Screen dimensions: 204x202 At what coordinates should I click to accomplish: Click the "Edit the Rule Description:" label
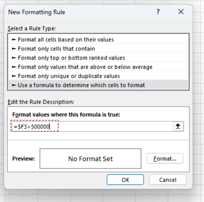(x=40, y=102)
